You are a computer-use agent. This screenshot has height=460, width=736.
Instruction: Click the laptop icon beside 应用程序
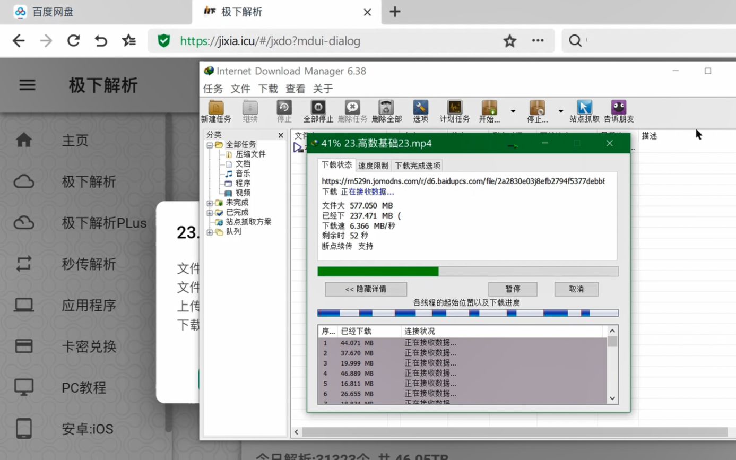click(24, 305)
